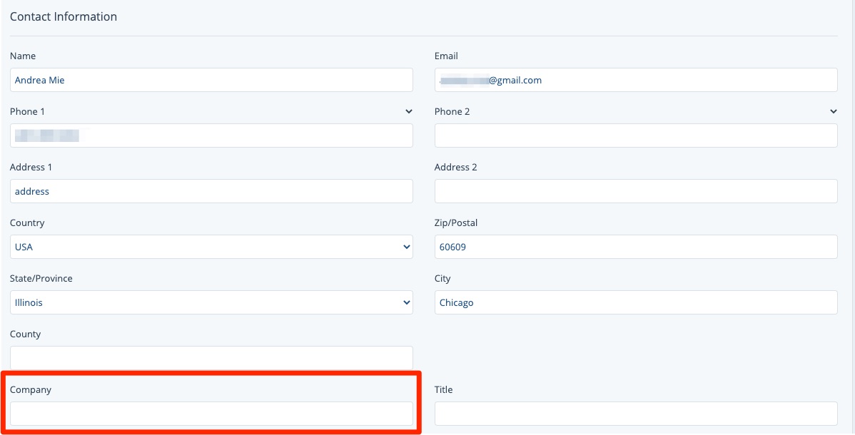Click the Zip/Postal field with 60609
Screen dimensions: 855x435
tap(635, 247)
